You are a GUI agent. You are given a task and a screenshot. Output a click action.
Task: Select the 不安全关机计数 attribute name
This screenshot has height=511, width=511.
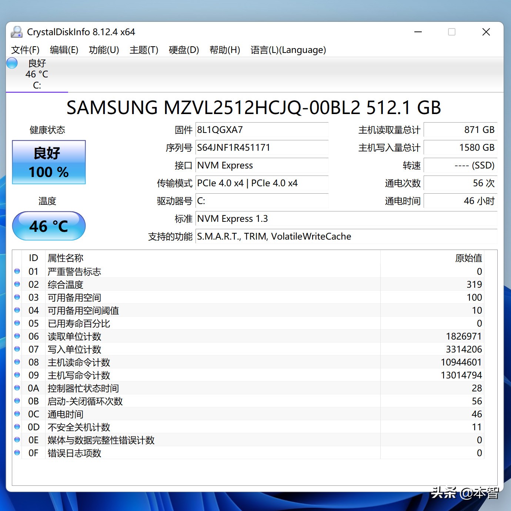[x=79, y=427]
